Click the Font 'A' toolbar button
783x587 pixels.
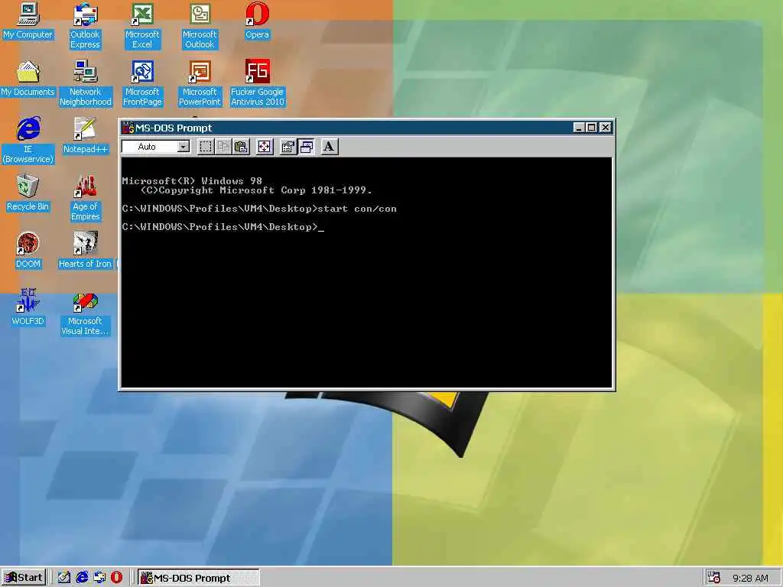tap(329, 147)
